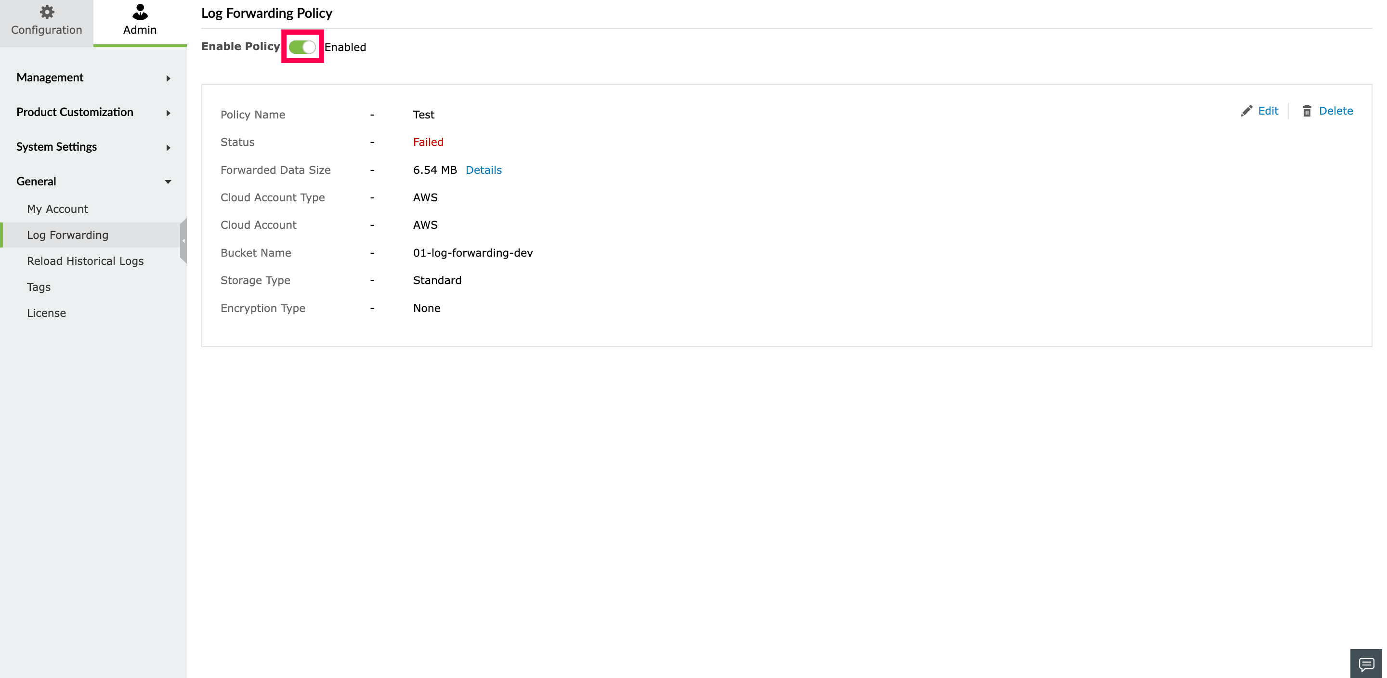Expand the Management section arrow
The height and width of the screenshot is (678, 1387).
(x=168, y=78)
